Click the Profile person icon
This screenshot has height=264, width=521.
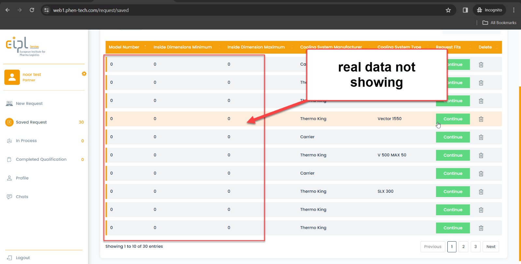coord(9,178)
